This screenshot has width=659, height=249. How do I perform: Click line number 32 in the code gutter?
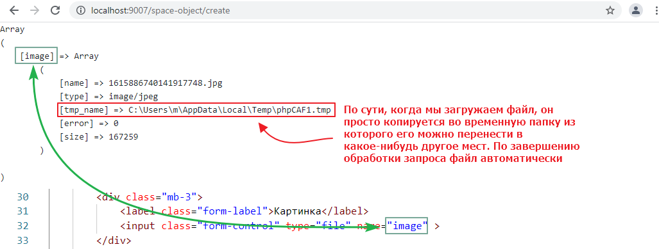(23, 226)
